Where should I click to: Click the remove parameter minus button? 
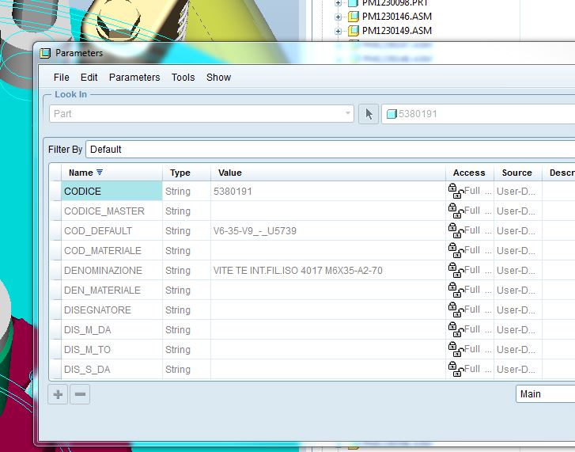[x=80, y=394]
